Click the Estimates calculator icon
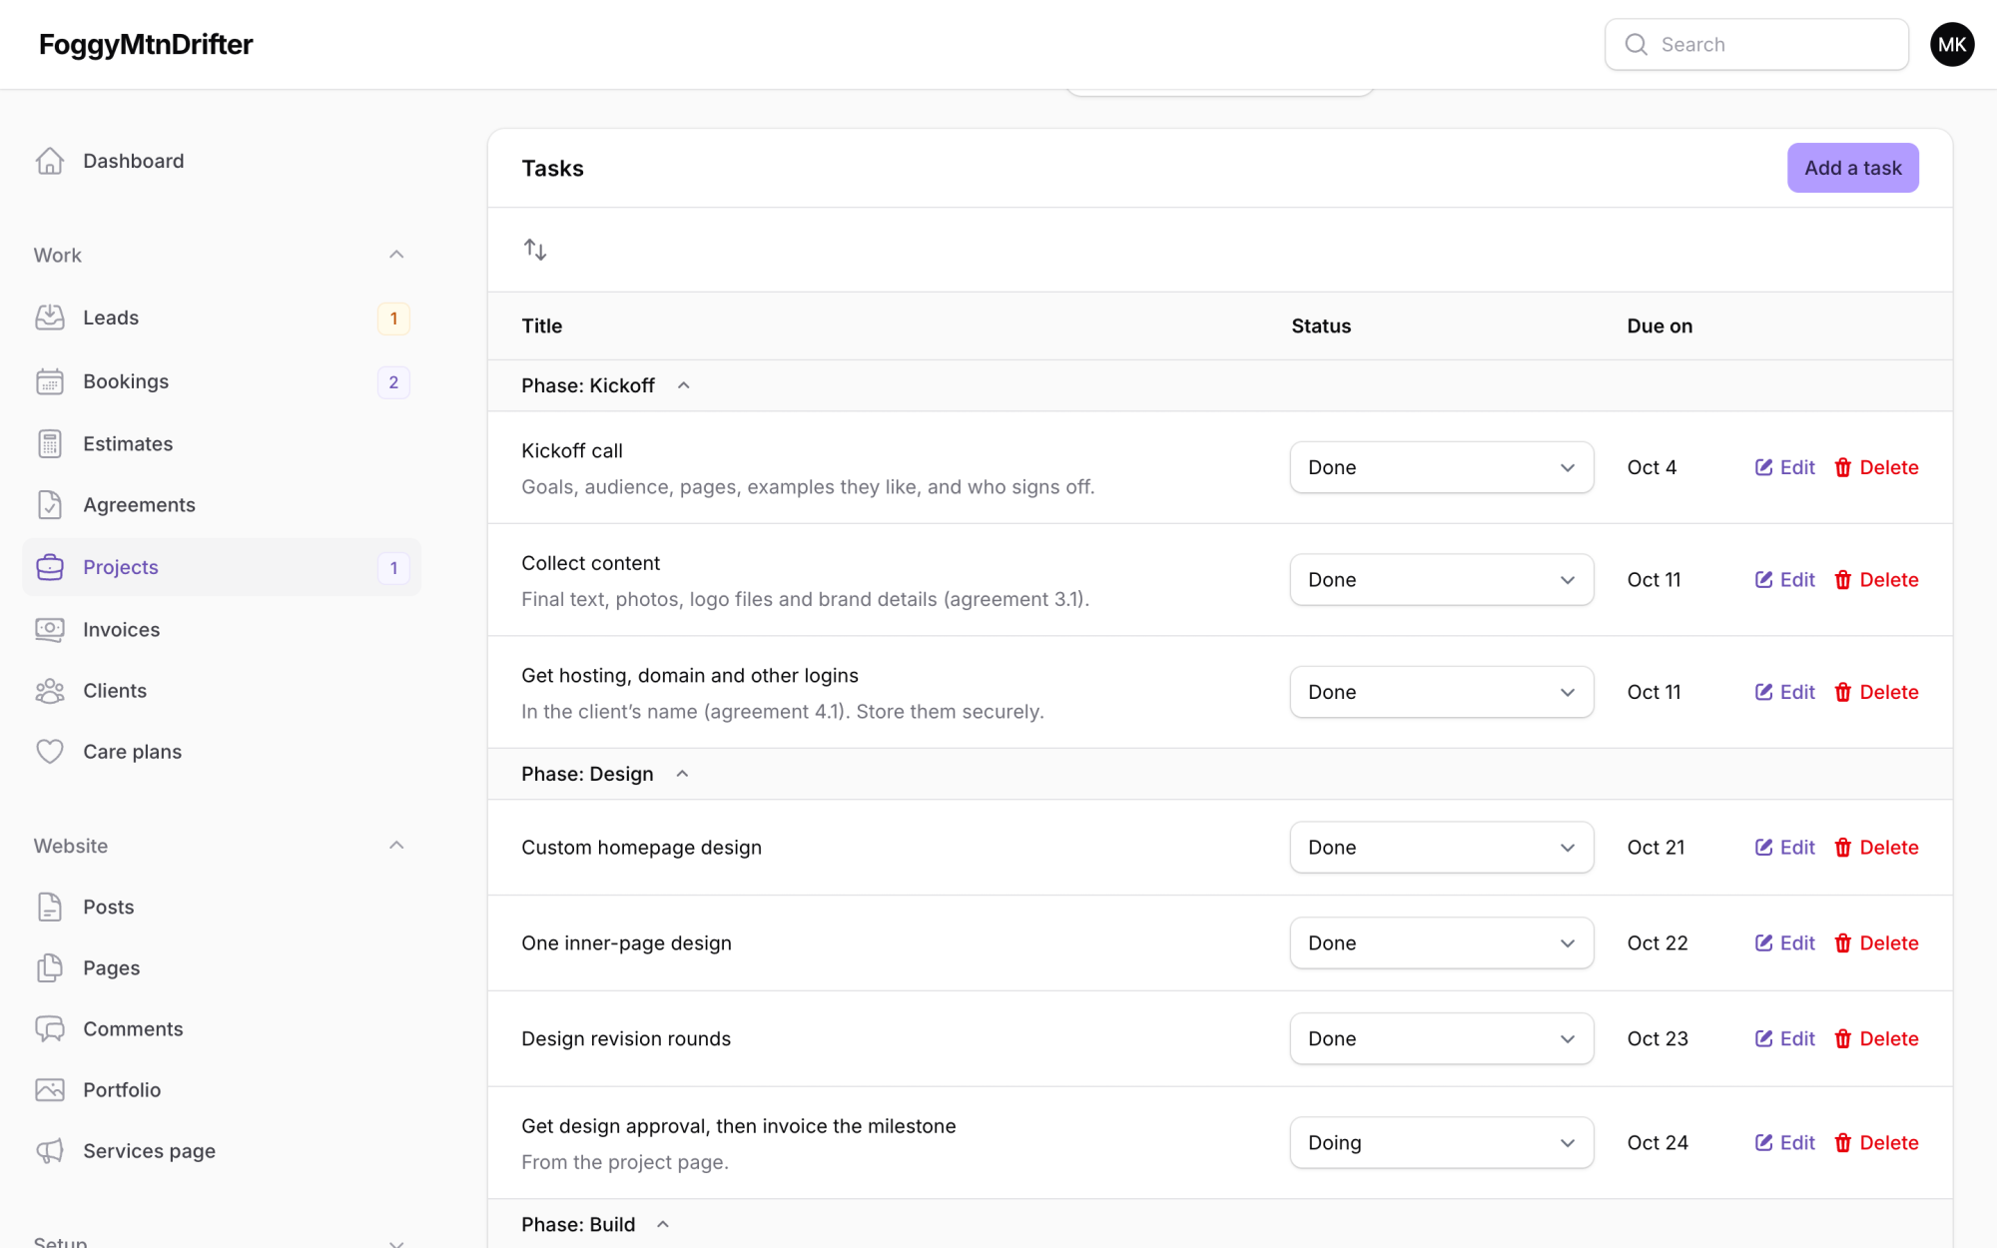The height and width of the screenshot is (1248, 1997). pyautogui.click(x=50, y=443)
